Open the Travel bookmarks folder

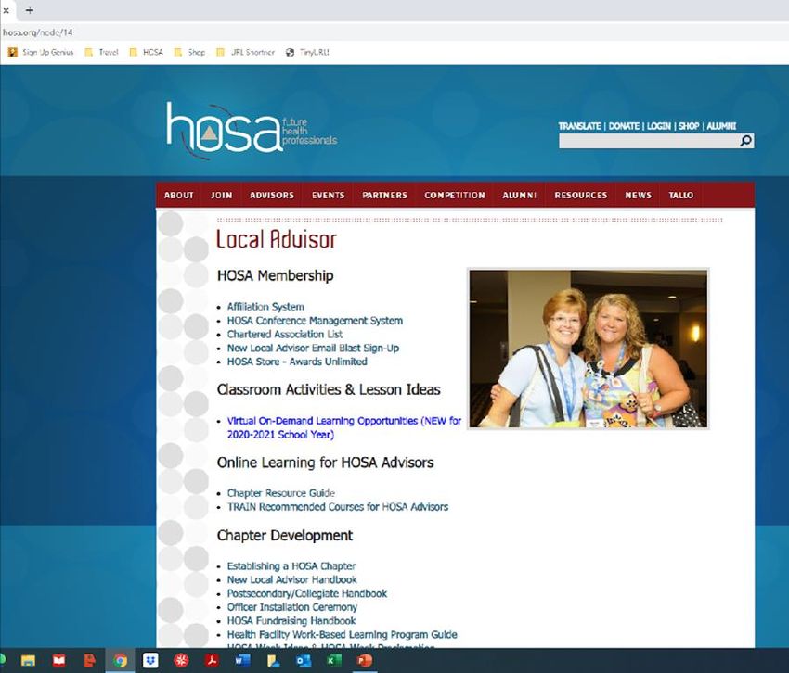102,52
